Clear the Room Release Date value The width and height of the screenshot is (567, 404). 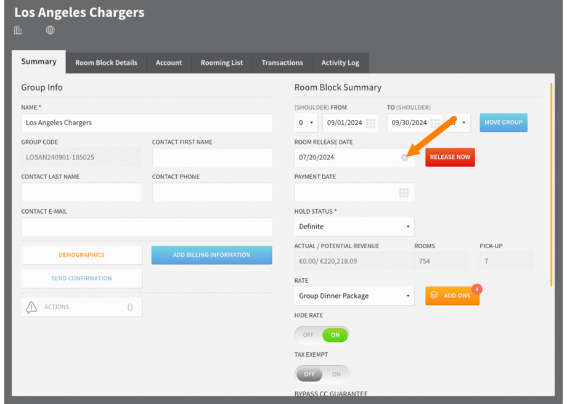click(x=404, y=158)
